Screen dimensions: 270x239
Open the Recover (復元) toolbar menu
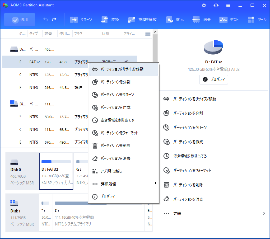click(x=175, y=20)
